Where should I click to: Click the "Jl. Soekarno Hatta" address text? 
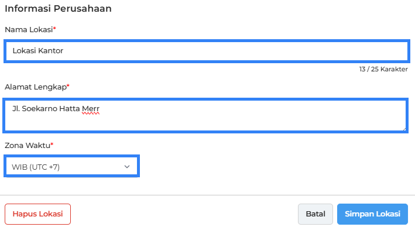click(x=46, y=109)
